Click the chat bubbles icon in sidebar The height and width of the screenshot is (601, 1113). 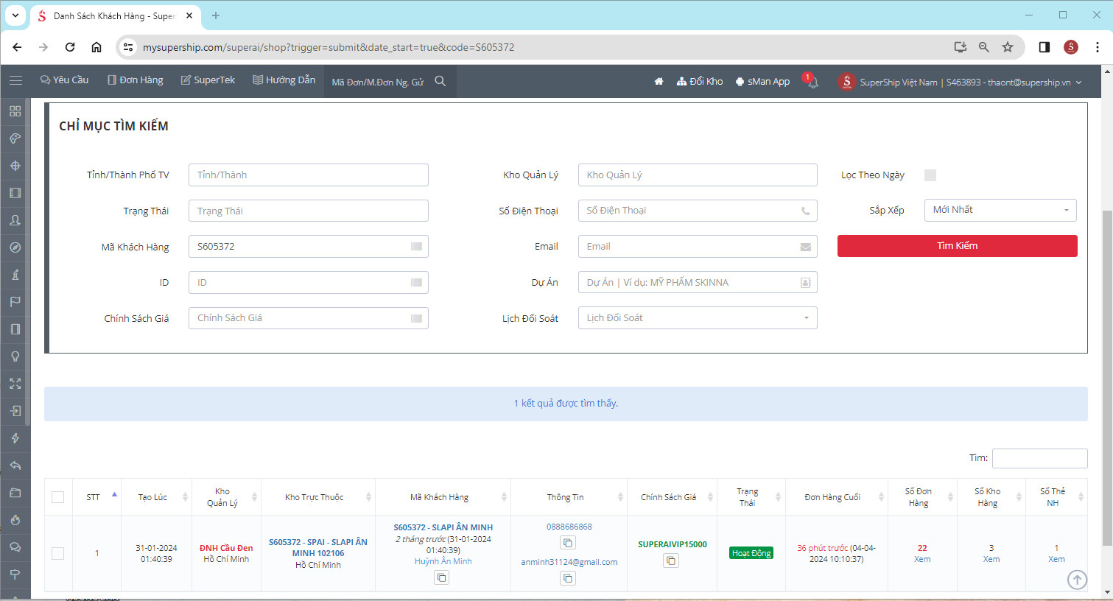[x=15, y=547]
